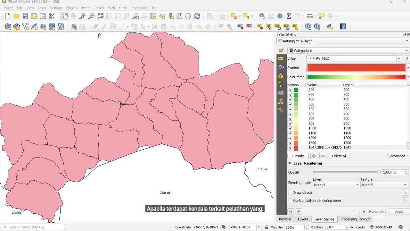
Task: Enable Draw effects checkbox
Action: point(290,193)
